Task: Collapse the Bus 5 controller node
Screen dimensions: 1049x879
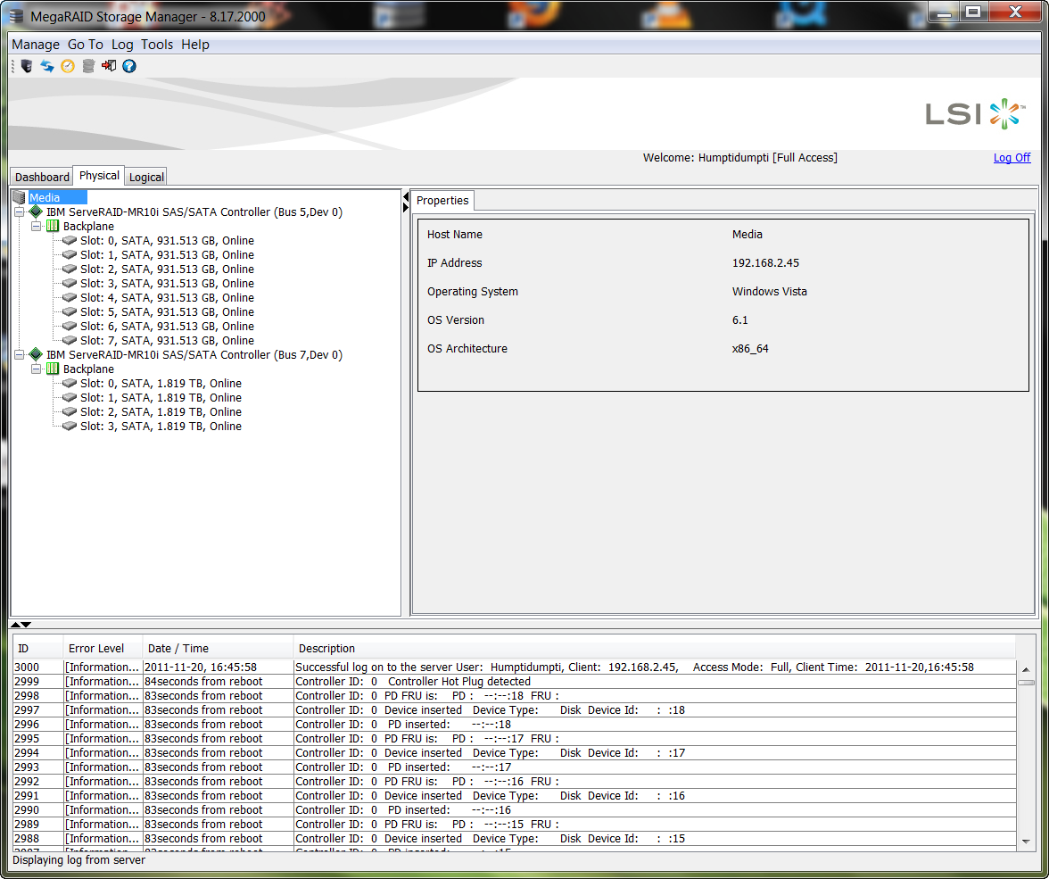Action: tap(20, 212)
